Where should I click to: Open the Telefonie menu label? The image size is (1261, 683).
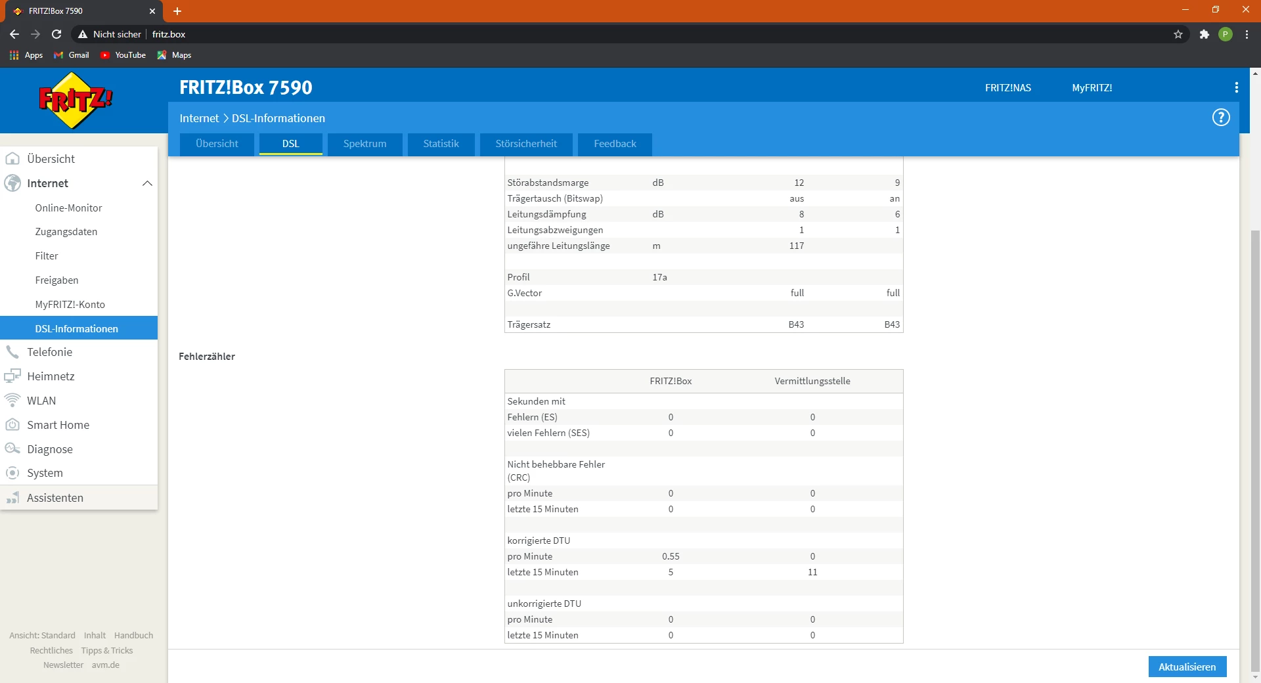50,352
